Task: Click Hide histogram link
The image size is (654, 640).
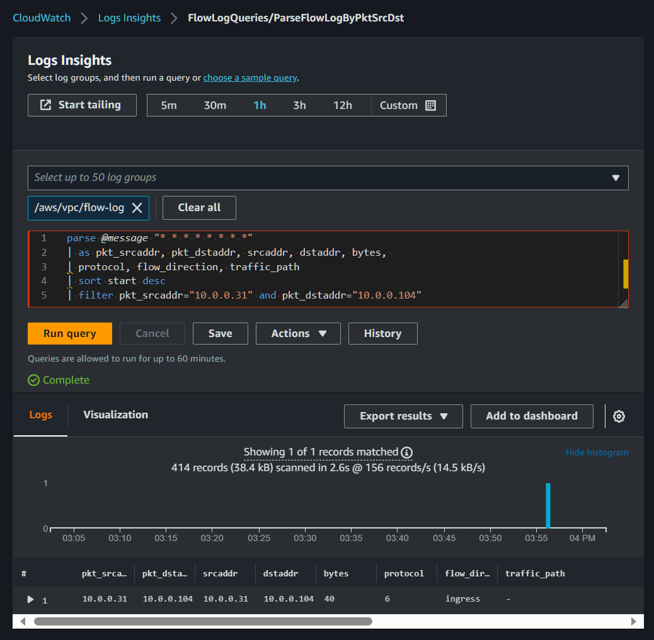Action: pyautogui.click(x=597, y=453)
